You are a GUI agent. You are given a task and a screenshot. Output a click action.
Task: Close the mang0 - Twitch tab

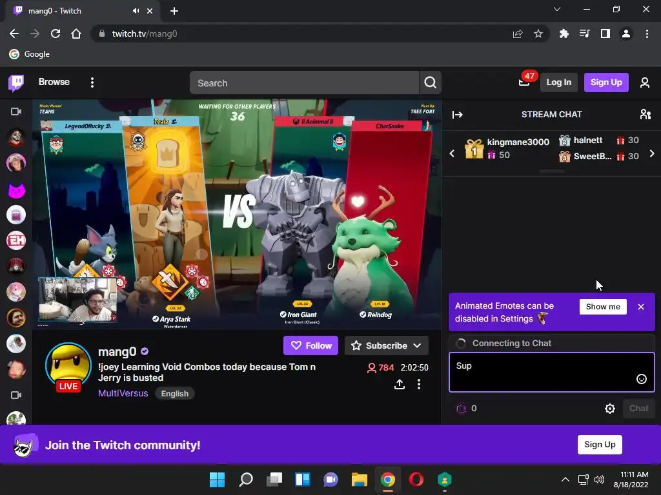150,11
